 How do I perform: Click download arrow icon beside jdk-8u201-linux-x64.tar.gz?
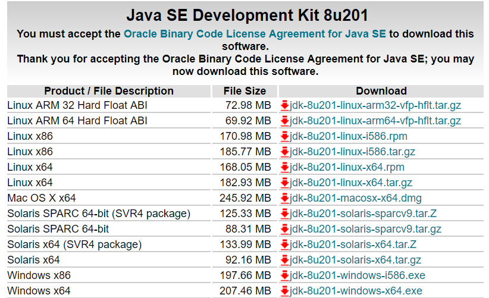[284, 183]
